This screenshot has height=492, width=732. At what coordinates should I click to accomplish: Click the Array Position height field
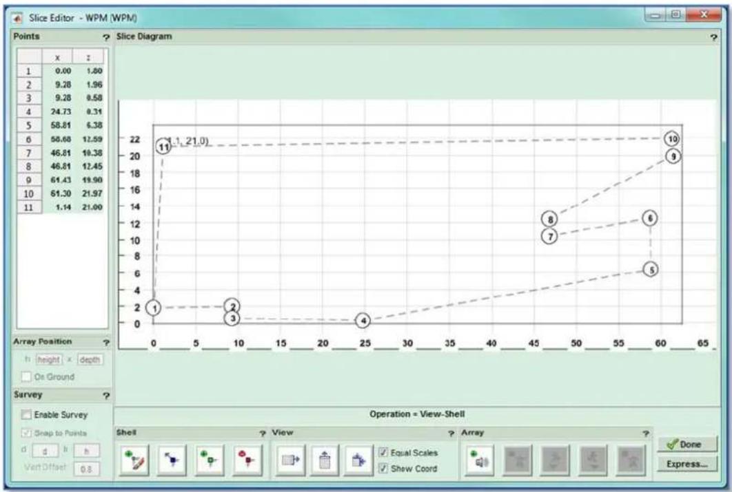[x=48, y=359]
